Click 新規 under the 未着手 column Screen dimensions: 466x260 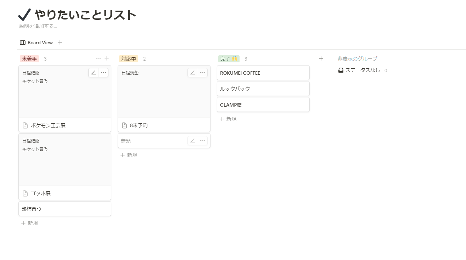(30, 223)
